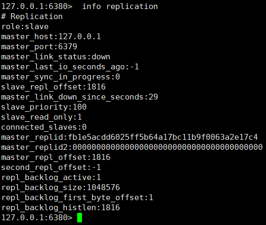Image resolution: width=266 pixels, height=225 pixels.
Task: Click the 'role:slave' line
Action: (x=25, y=26)
